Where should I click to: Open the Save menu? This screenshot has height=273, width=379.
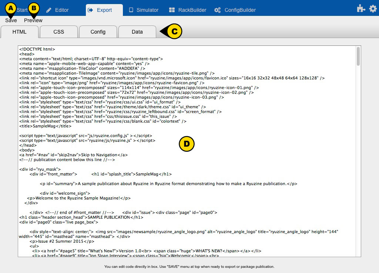click(11, 21)
